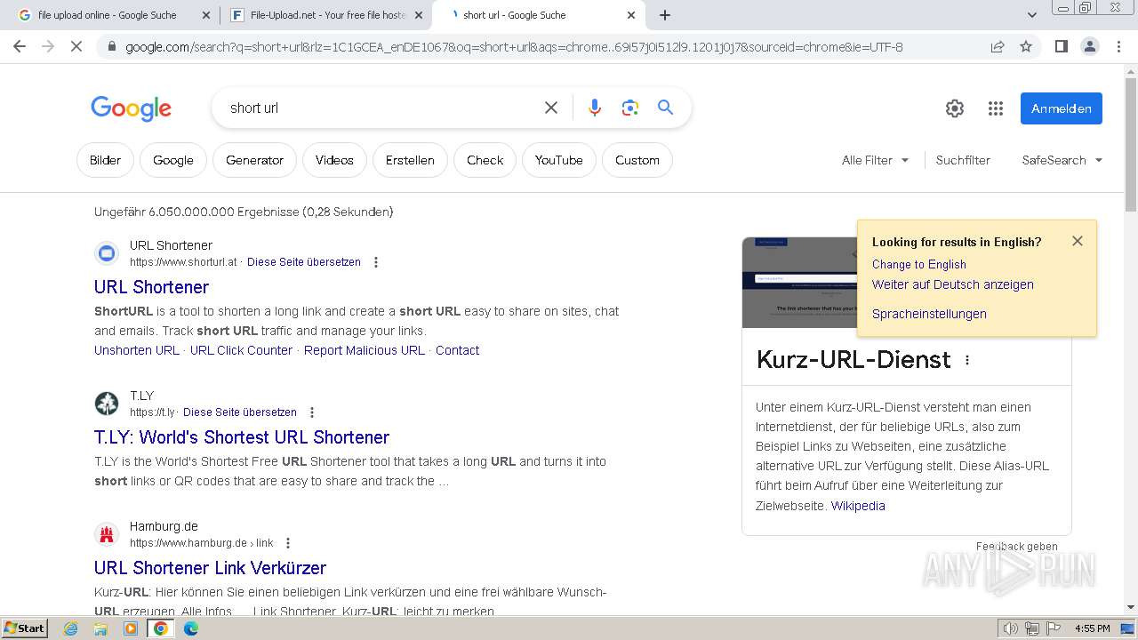
Task: Click Feedback geben below knowledge panel
Action: (1017, 547)
